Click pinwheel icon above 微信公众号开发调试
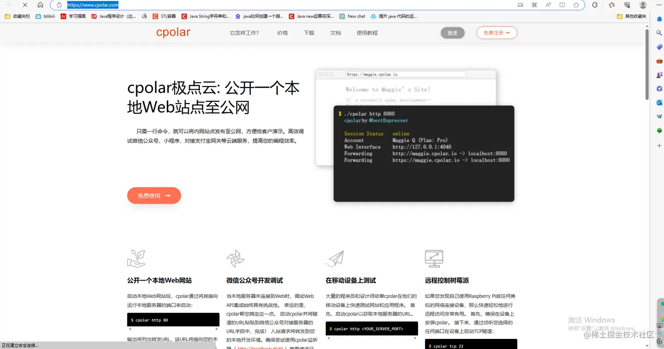This screenshot has width=664, height=349. 235,259
